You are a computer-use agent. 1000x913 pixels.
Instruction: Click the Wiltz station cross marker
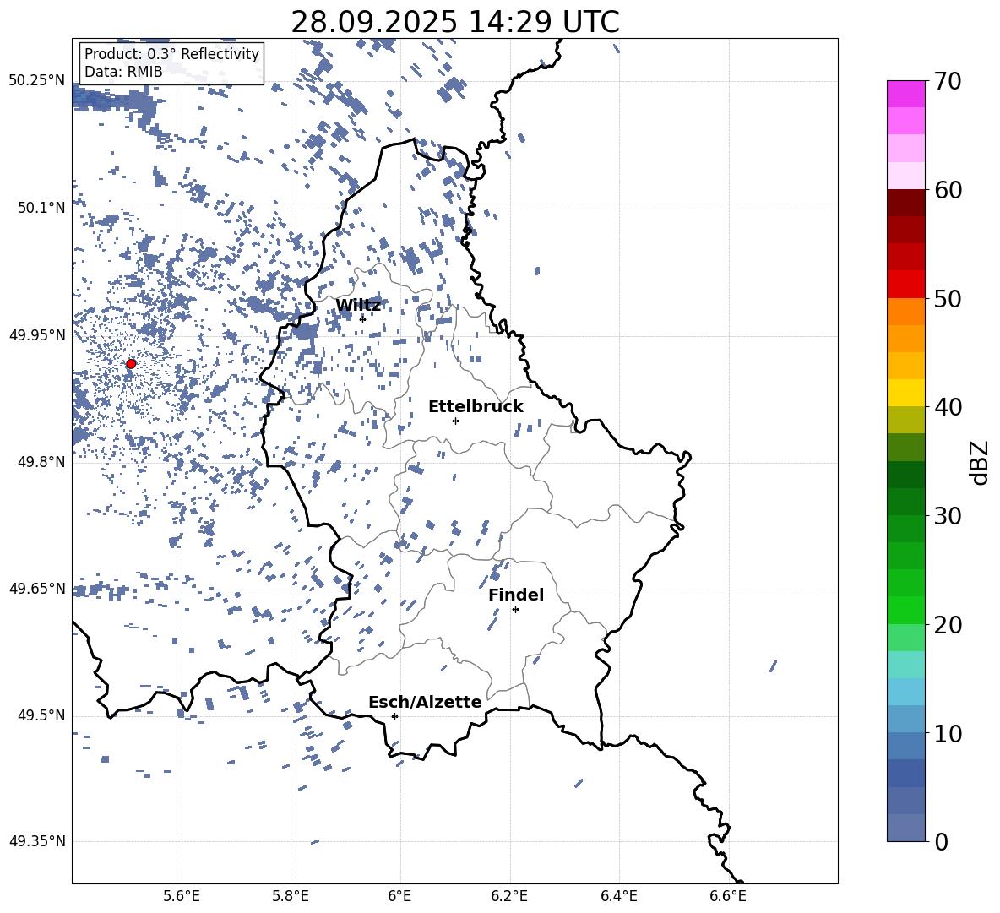click(x=362, y=319)
